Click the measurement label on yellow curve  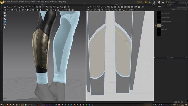(x=126, y=41)
